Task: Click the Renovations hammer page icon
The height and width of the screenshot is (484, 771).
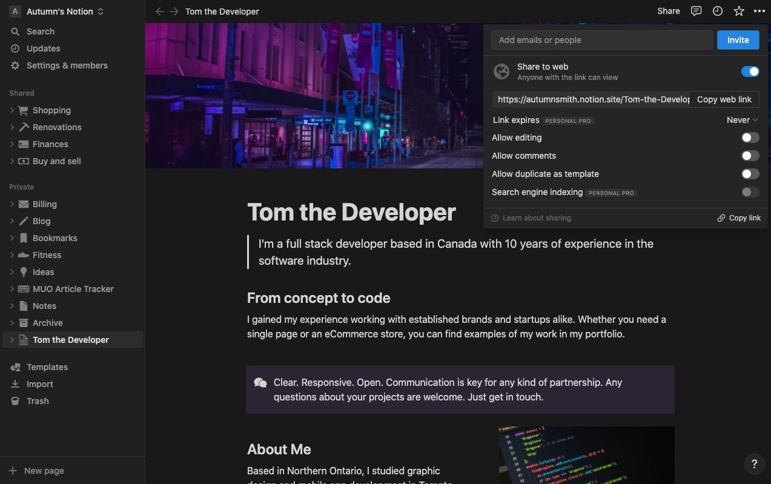Action: (24, 127)
